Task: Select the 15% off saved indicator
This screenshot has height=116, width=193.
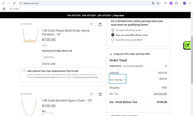Action: point(113,30)
